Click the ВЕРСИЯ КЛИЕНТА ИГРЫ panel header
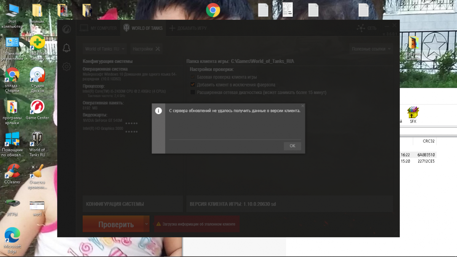 tap(289, 204)
